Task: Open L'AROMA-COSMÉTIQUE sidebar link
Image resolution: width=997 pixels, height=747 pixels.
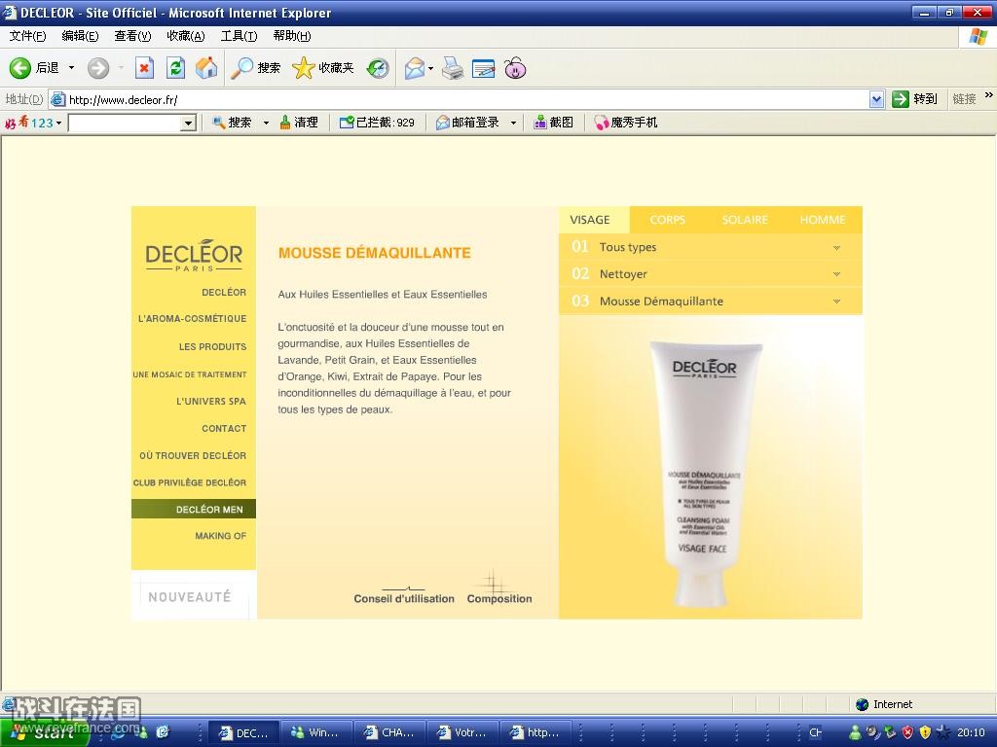Action: click(192, 319)
